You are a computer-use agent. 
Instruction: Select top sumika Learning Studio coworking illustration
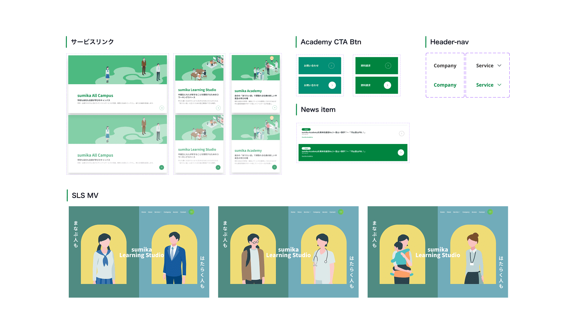point(199,68)
